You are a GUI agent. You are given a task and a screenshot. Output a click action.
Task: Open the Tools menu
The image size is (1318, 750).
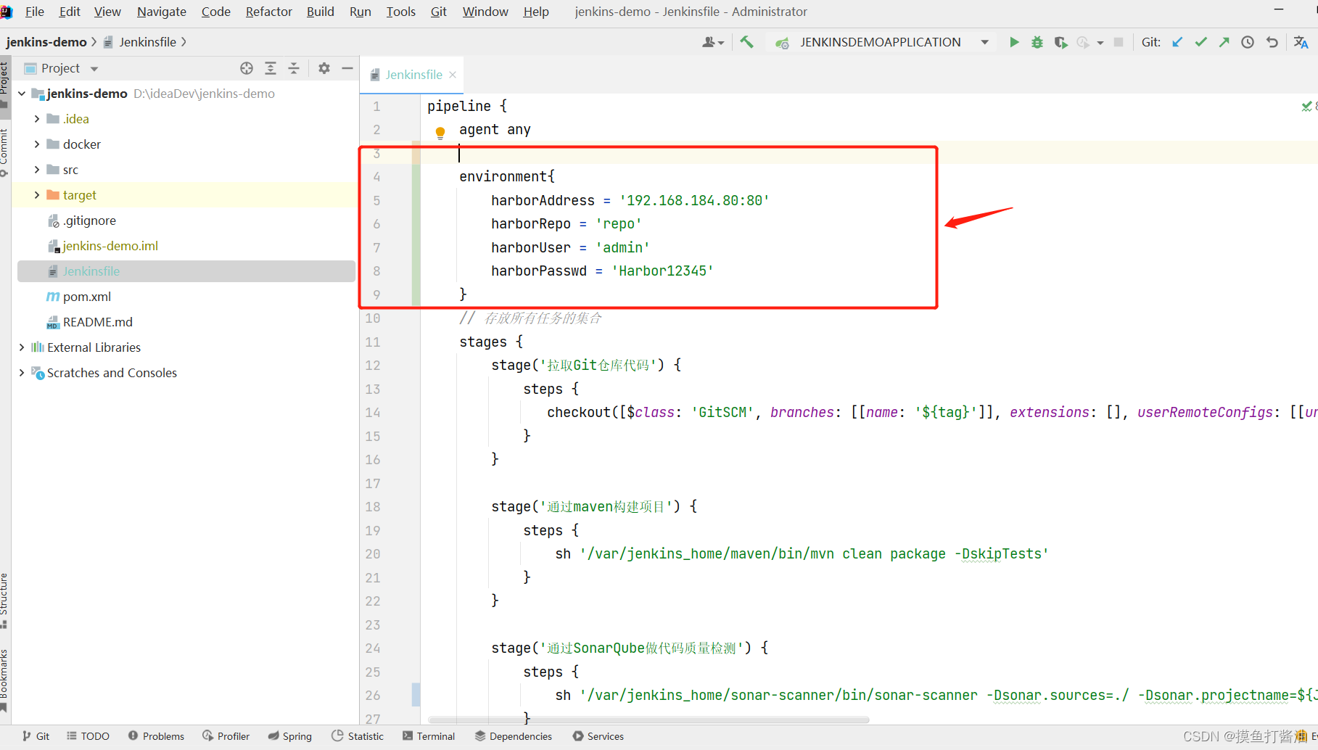[x=400, y=12]
